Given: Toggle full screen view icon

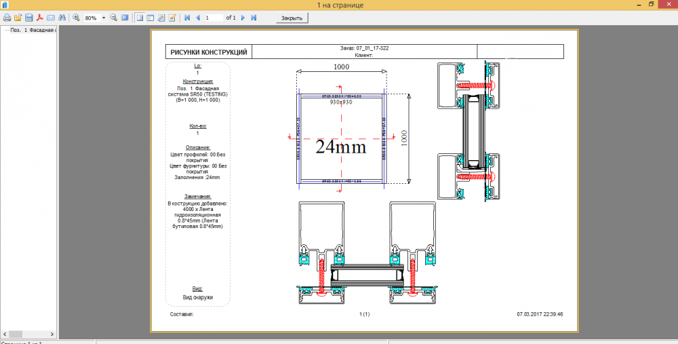Looking at the screenshot, I should pyautogui.click(x=125, y=18).
